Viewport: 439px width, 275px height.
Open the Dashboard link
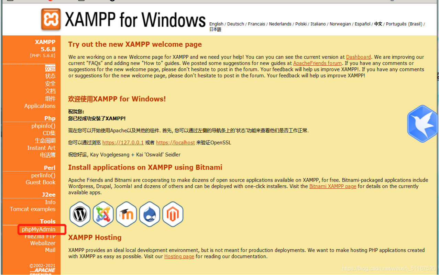click(359, 57)
